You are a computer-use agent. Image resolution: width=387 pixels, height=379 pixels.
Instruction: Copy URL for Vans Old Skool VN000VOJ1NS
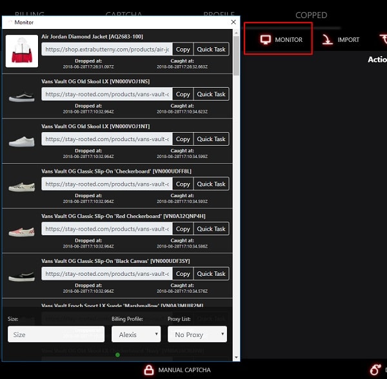pyautogui.click(x=183, y=94)
